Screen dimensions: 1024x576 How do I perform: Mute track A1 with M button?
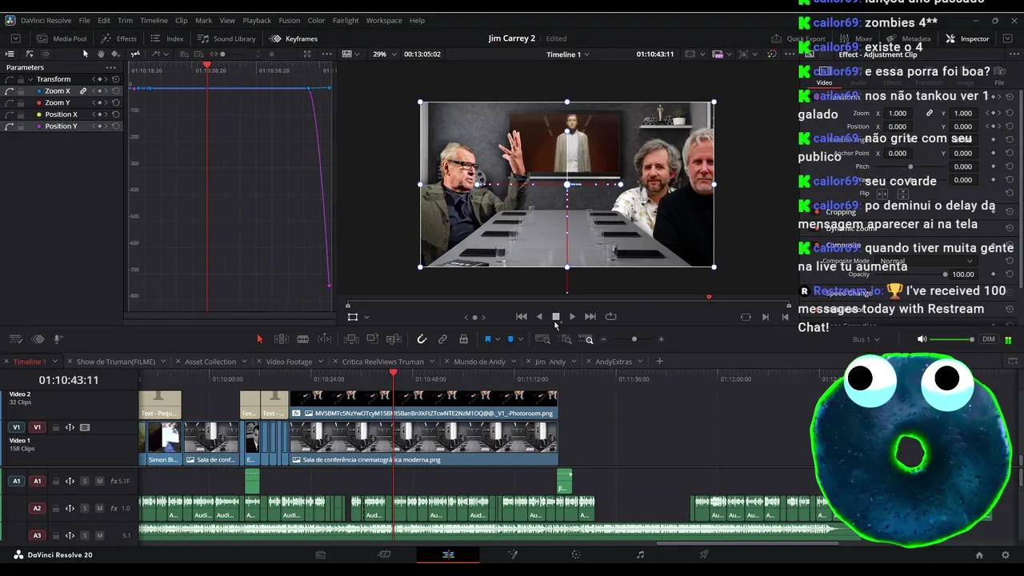(99, 481)
